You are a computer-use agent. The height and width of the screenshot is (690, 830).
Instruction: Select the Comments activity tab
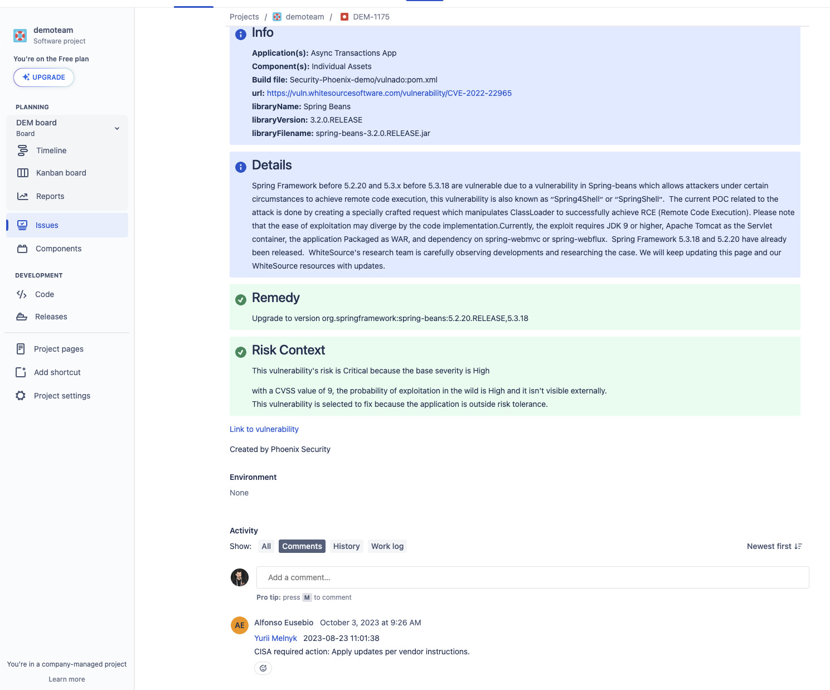[x=302, y=546]
